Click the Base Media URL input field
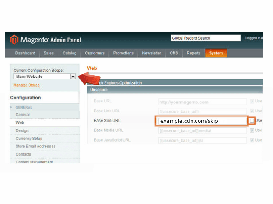The image size is (273, 204). pyautogui.click(x=202, y=130)
